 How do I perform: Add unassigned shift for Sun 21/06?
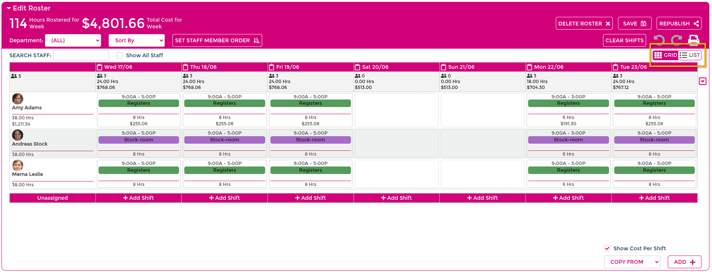click(x=482, y=198)
